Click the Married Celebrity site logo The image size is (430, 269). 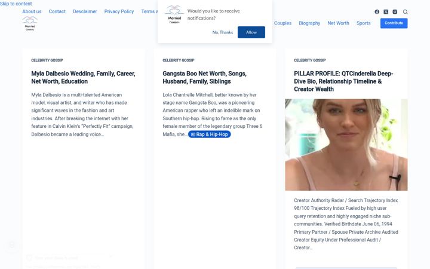(30, 23)
